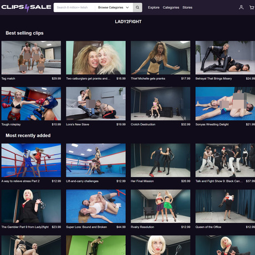
Task: Open Super Lora: Bound and Broken title
Action: (86, 227)
